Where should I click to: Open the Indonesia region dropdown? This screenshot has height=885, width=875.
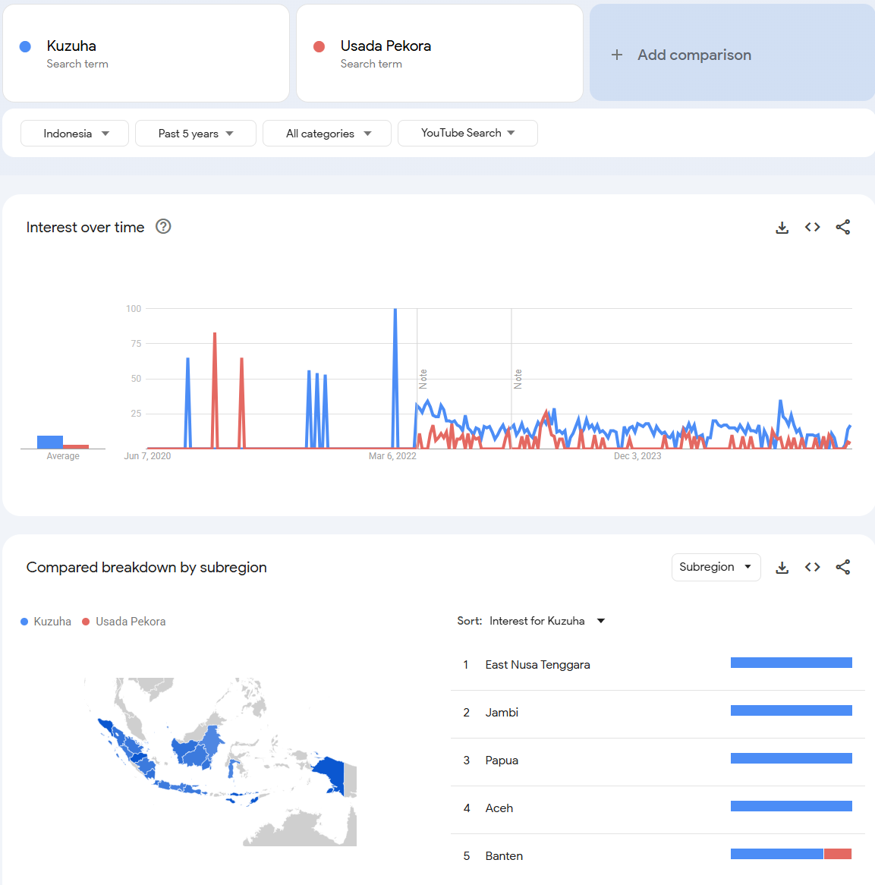pos(75,134)
